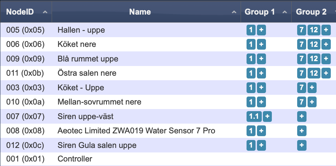The height and width of the screenshot is (166, 336).
Task: Sort Group 1 column using arrow
Action: [x=285, y=12]
